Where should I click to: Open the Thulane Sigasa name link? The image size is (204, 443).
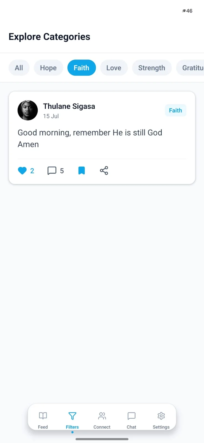tap(69, 106)
